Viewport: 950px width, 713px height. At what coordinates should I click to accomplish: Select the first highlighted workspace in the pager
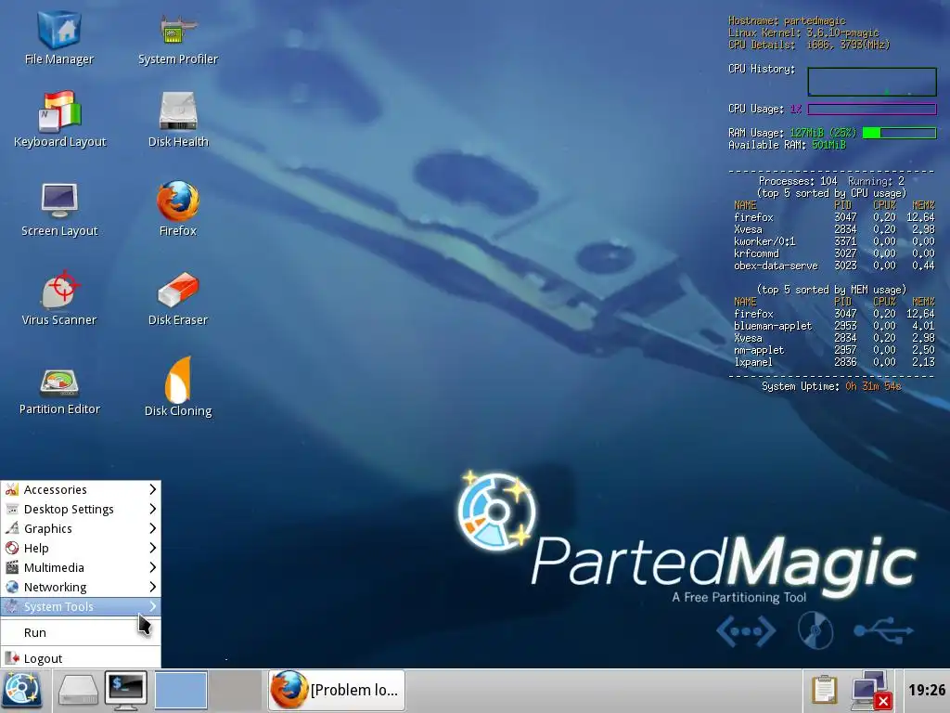click(181, 690)
